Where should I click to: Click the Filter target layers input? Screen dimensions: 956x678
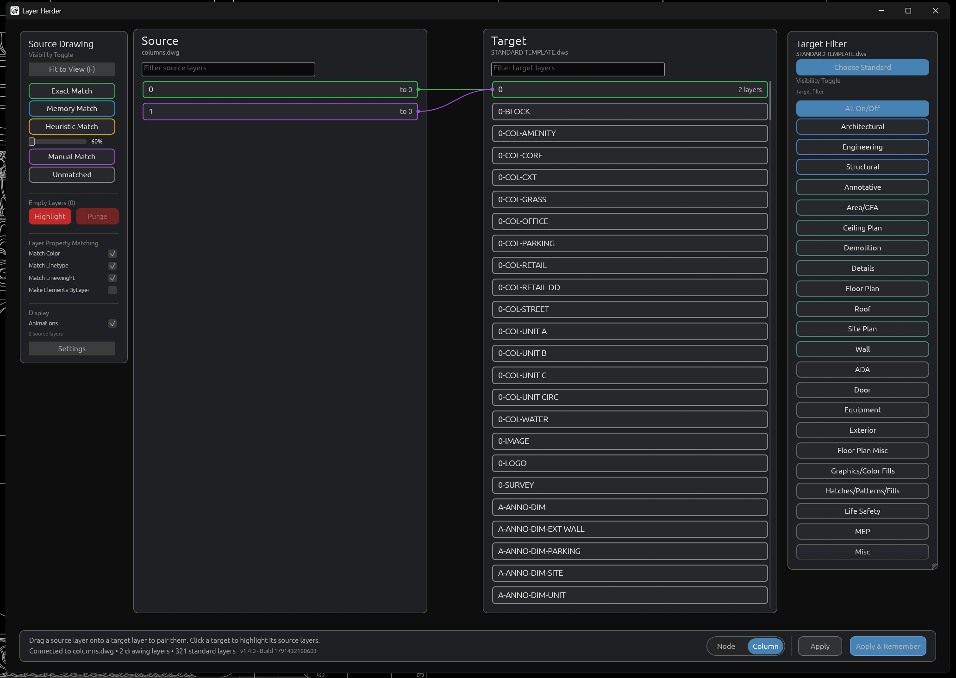tap(578, 69)
